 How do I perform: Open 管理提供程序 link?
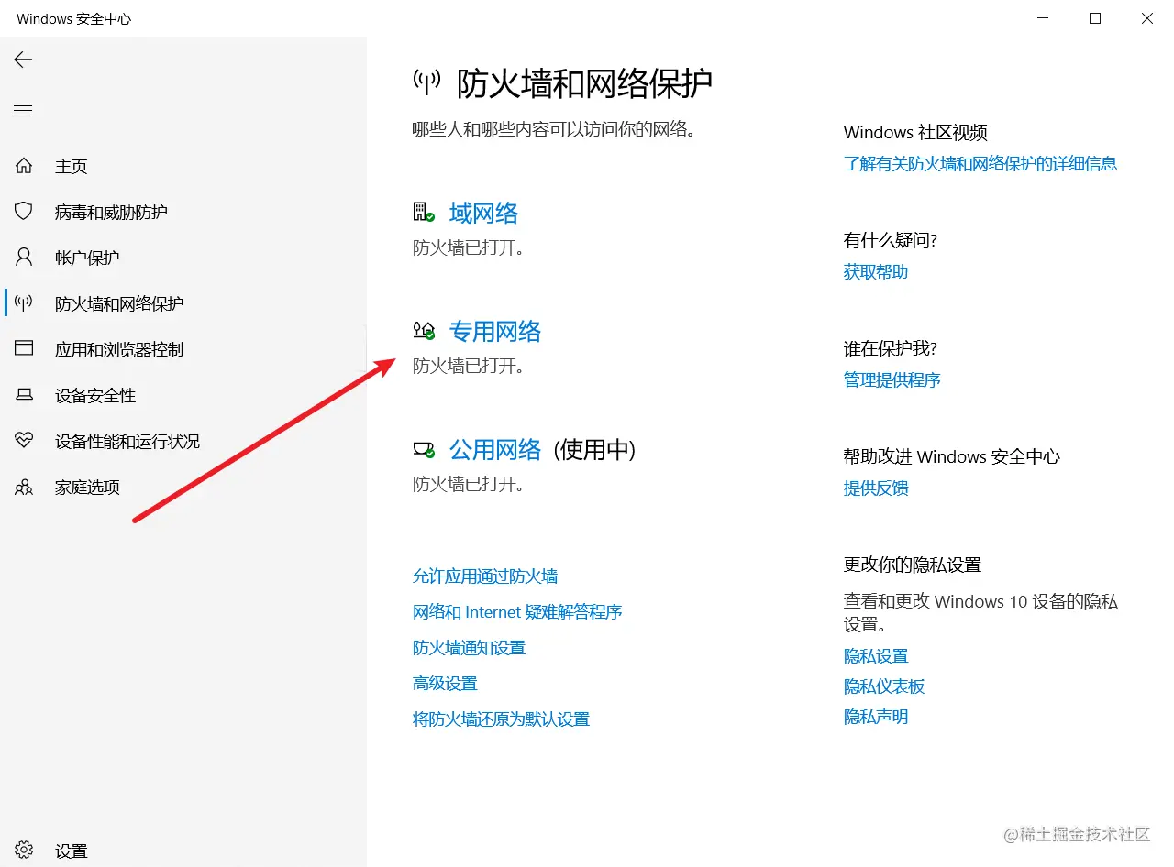892,379
